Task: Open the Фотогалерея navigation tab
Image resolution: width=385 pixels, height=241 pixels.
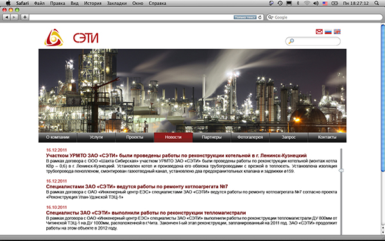Action: coord(250,138)
